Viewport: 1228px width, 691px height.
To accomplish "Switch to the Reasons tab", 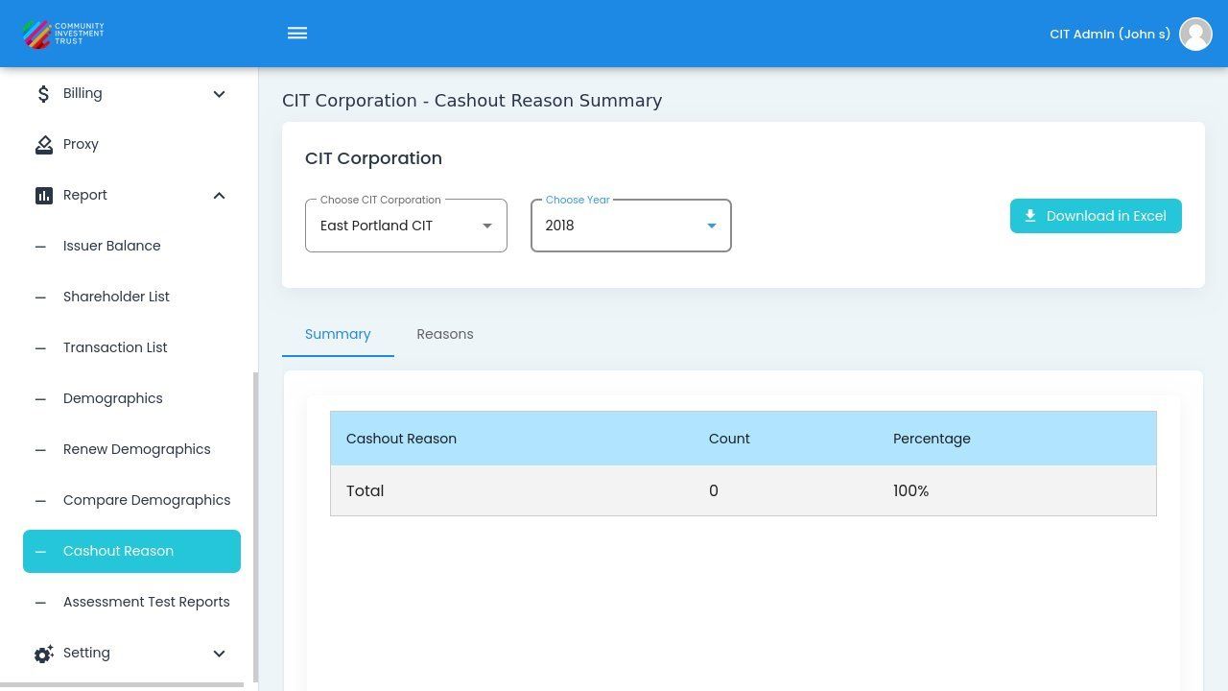I will pyautogui.click(x=444, y=334).
